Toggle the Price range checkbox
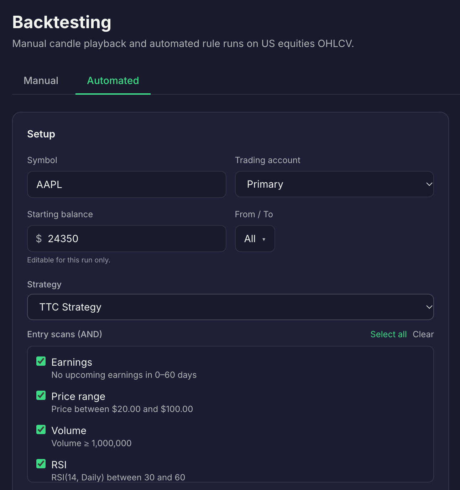 tap(41, 396)
